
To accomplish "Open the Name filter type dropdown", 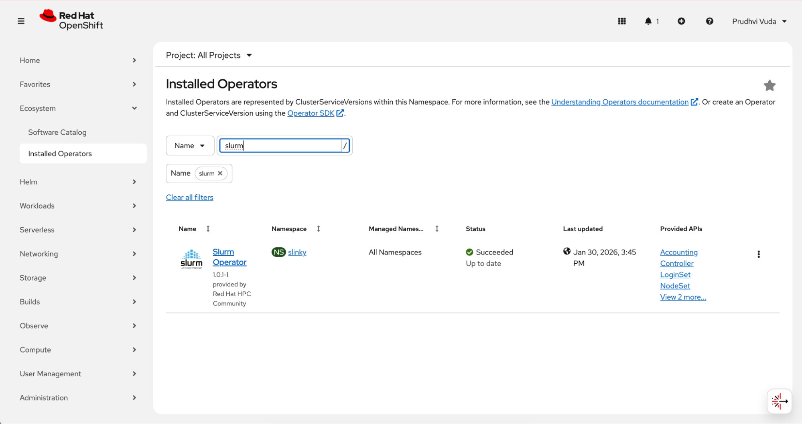I will pos(190,145).
